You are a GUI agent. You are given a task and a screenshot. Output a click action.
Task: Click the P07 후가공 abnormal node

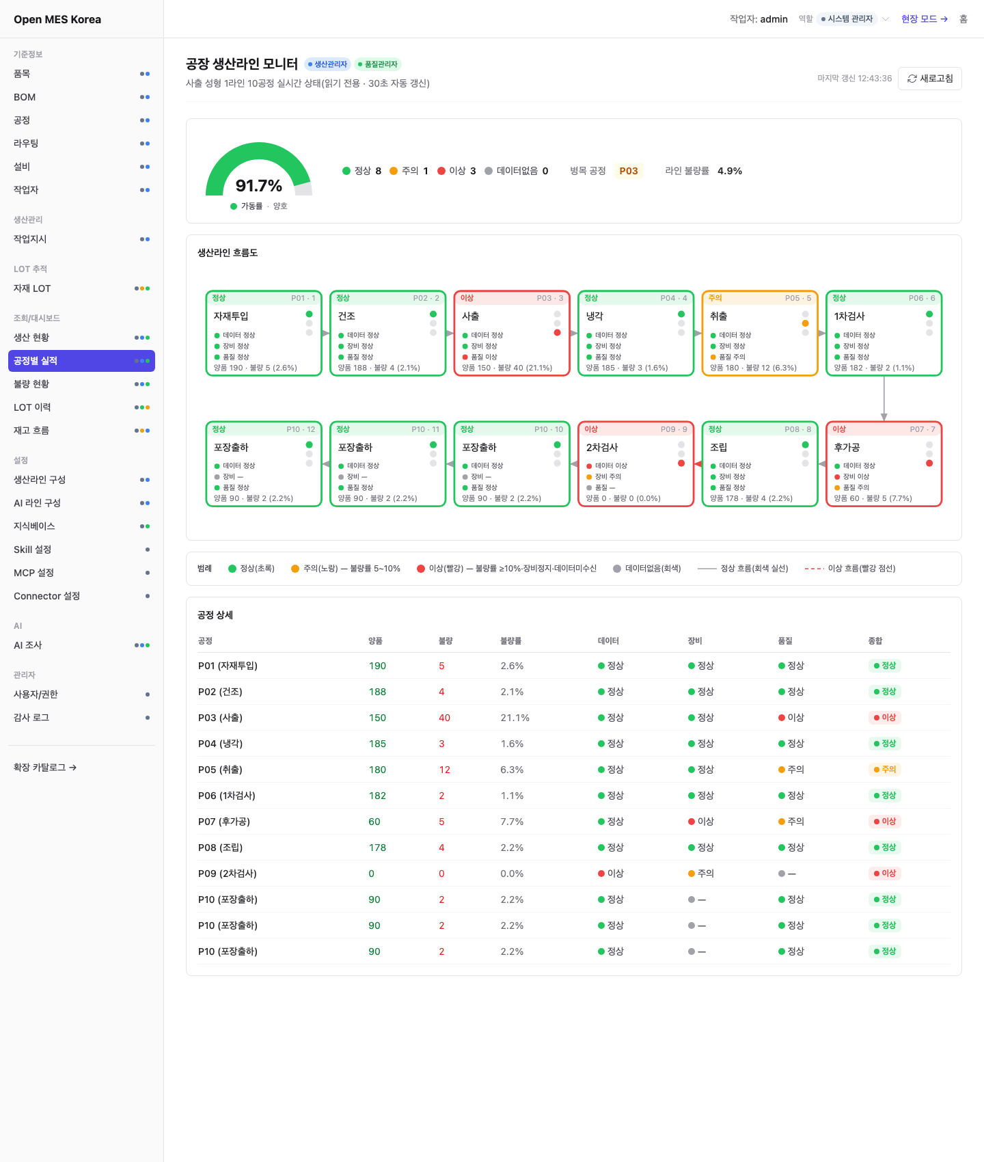[x=884, y=464]
